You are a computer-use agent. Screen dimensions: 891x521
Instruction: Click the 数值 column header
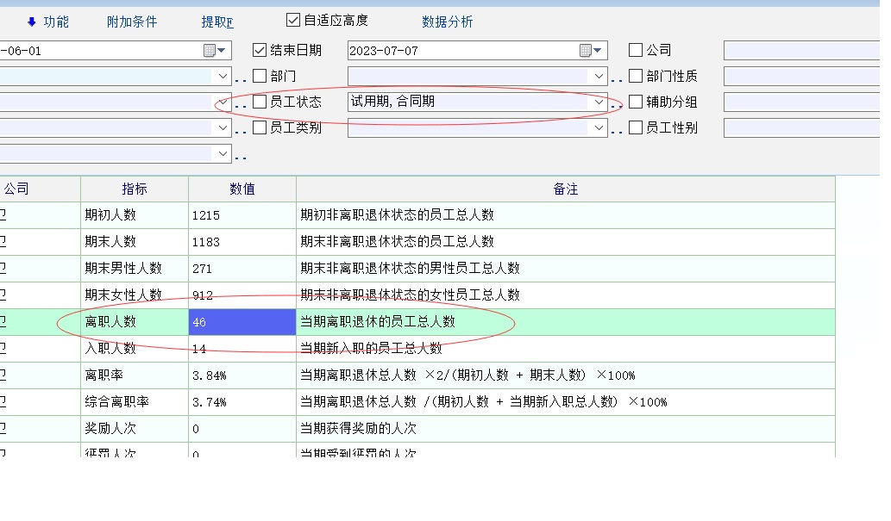[x=242, y=189]
